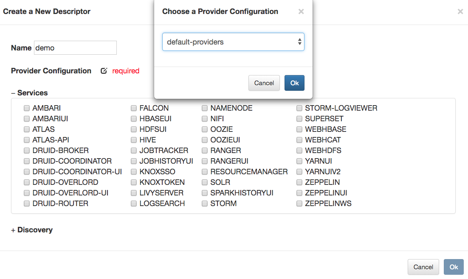468x279 pixels.
Task: Close the Choose a Provider Configuration dialog
Action: click(x=301, y=11)
